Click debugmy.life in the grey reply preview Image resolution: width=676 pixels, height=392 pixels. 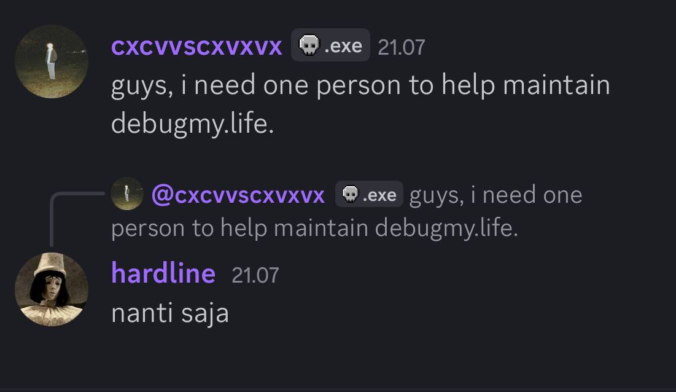tap(446, 228)
